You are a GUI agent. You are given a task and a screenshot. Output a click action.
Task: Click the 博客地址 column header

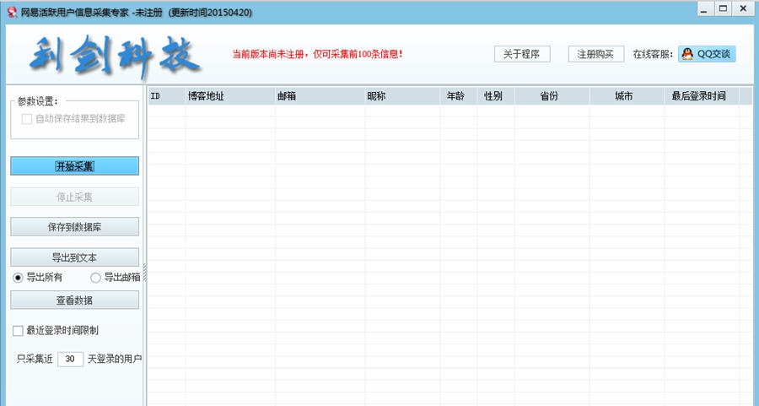pyautogui.click(x=230, y=96)
